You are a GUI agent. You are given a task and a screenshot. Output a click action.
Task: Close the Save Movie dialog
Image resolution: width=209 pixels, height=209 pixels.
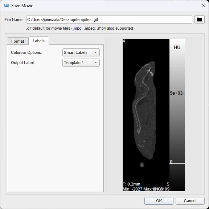click(203, 5)
